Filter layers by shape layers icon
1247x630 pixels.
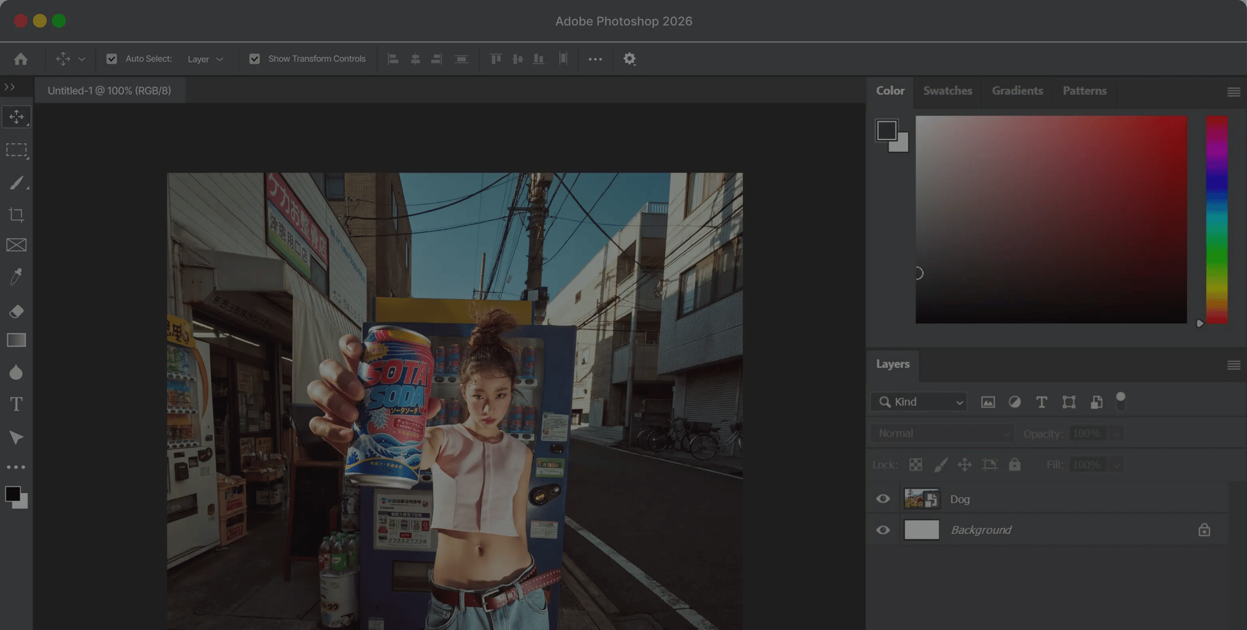[x=1069, y=402]
